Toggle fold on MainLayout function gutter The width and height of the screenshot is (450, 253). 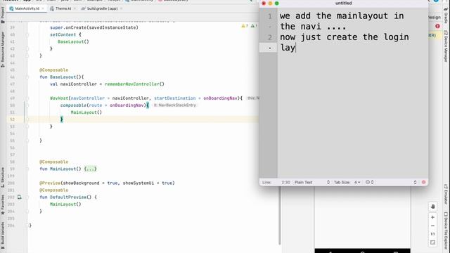27,169
